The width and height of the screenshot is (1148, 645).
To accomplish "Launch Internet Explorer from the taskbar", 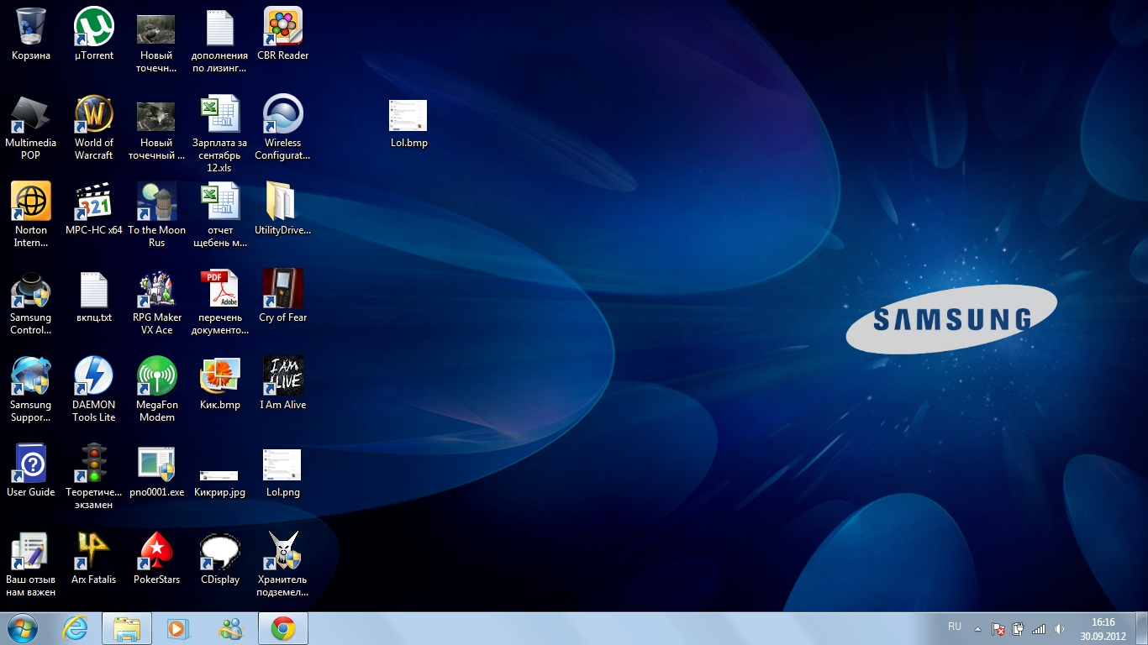I will point(76,628).
